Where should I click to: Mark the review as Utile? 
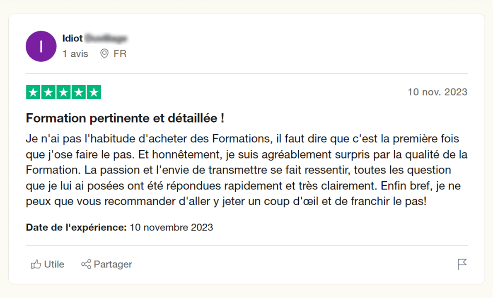coord(48,264)
